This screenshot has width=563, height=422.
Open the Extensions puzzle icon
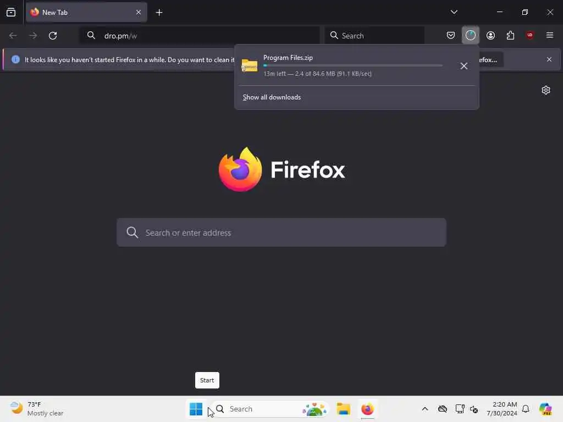[x=510, y=35]
